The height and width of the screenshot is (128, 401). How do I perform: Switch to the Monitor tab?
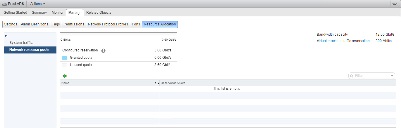pos(57,13)
